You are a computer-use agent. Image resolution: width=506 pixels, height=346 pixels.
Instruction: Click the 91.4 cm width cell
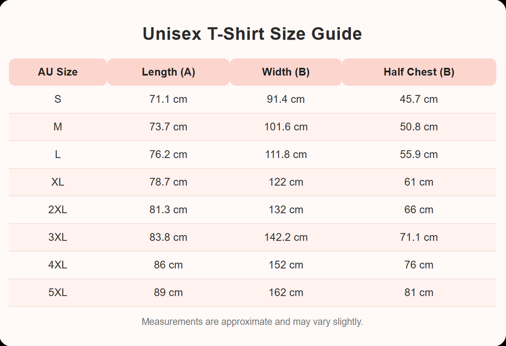pyautogui.click(x=286, y=99)
